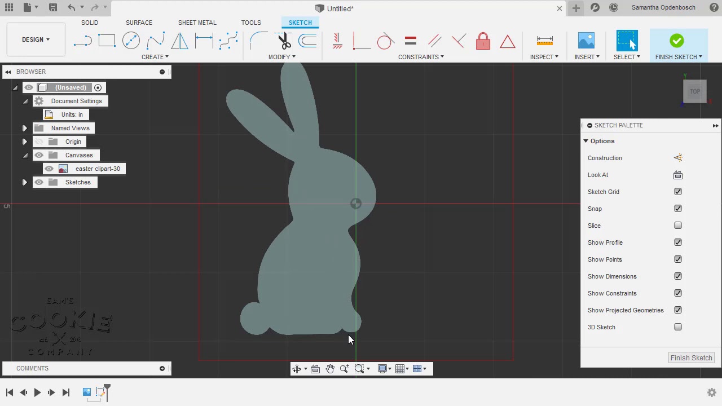Viewport: 722px width, 406px height.
Task: Select the Line sketch tool
Action: point(82,41)
